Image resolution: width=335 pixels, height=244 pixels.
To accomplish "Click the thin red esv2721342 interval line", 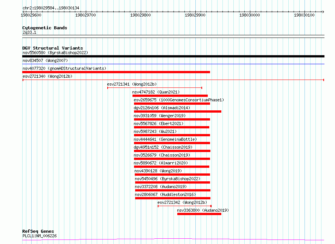I will (184, 206).
